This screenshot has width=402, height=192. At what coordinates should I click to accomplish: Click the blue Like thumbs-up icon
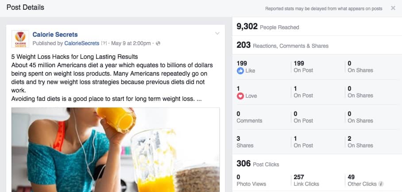[x=240, y=71]
